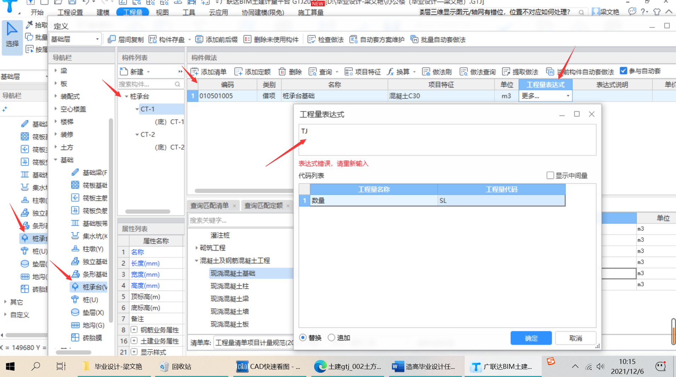Enable 显示中间量 checkbox
This screenshot has width=676, height=377.
(x=550, y=175)
